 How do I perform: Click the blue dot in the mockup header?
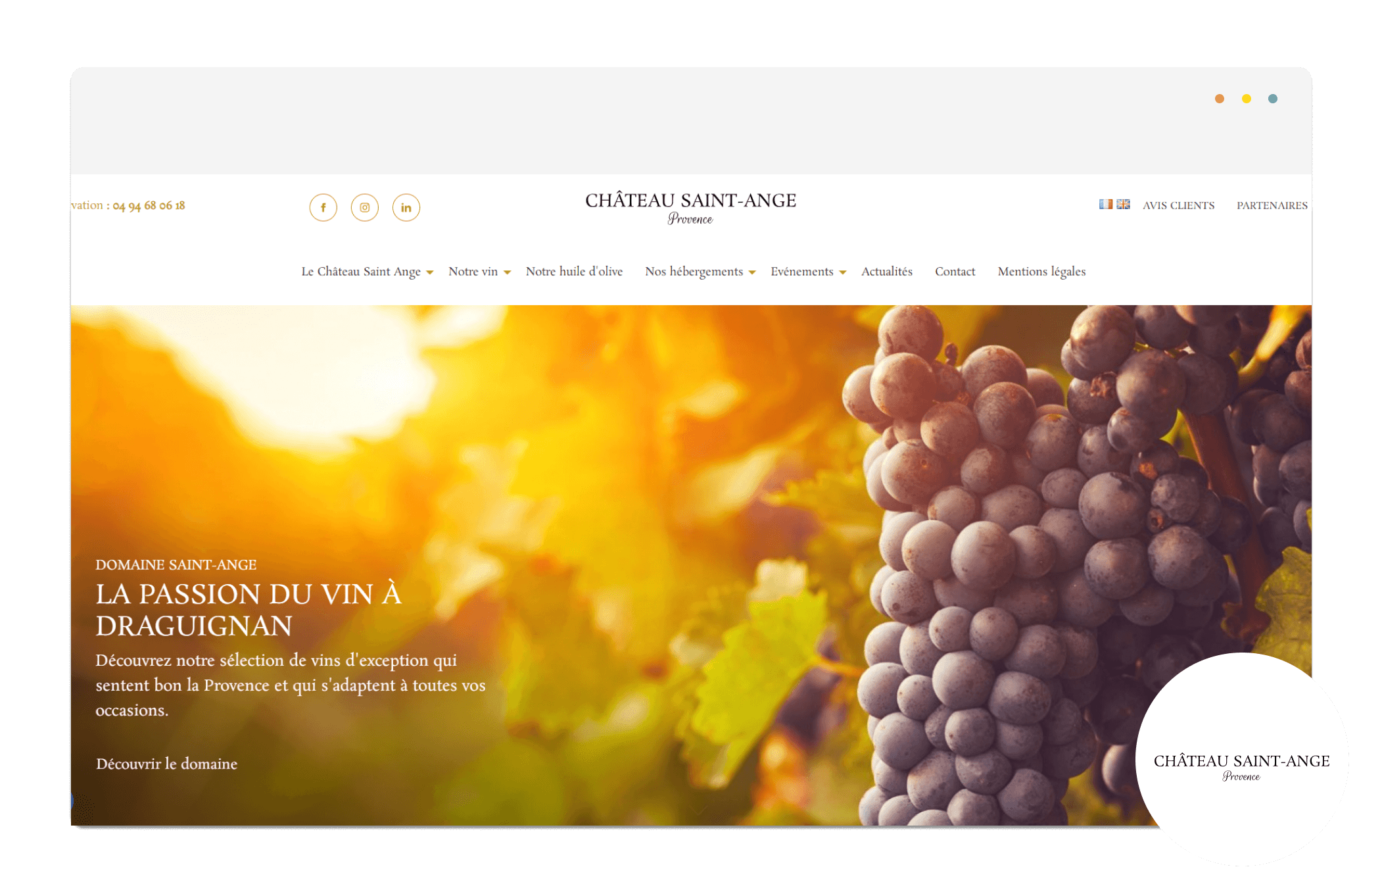(x=1272, y=99)
